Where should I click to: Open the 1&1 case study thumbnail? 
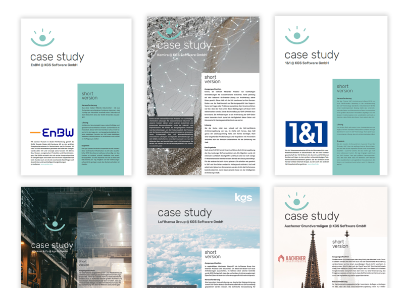(x=331, y=95)
